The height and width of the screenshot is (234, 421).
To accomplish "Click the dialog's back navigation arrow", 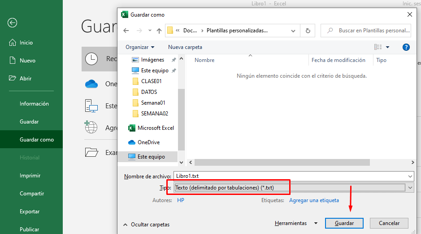I will coord(126,31).
